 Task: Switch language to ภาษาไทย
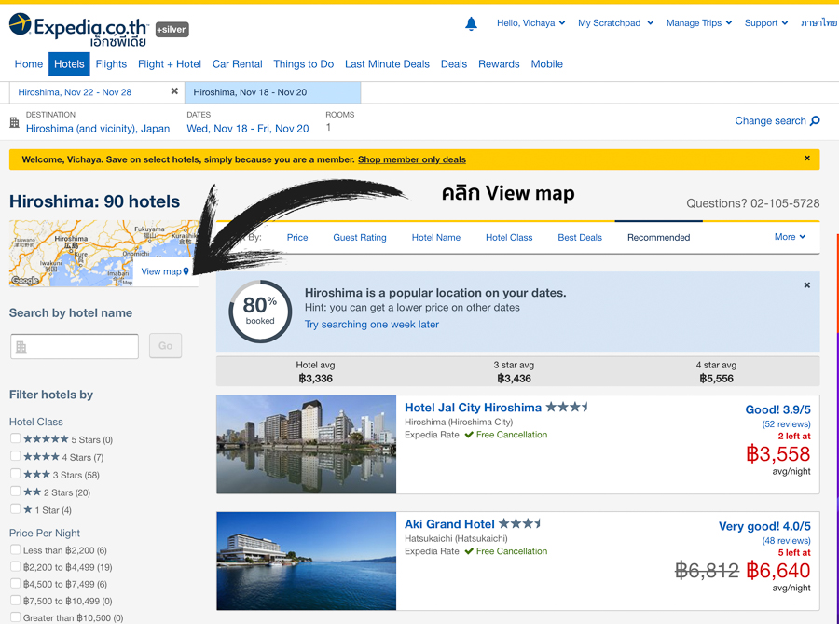(x=818, y=23)
